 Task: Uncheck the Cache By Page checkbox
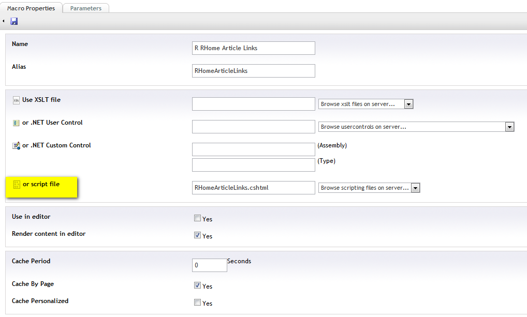[x=197, y=285]
